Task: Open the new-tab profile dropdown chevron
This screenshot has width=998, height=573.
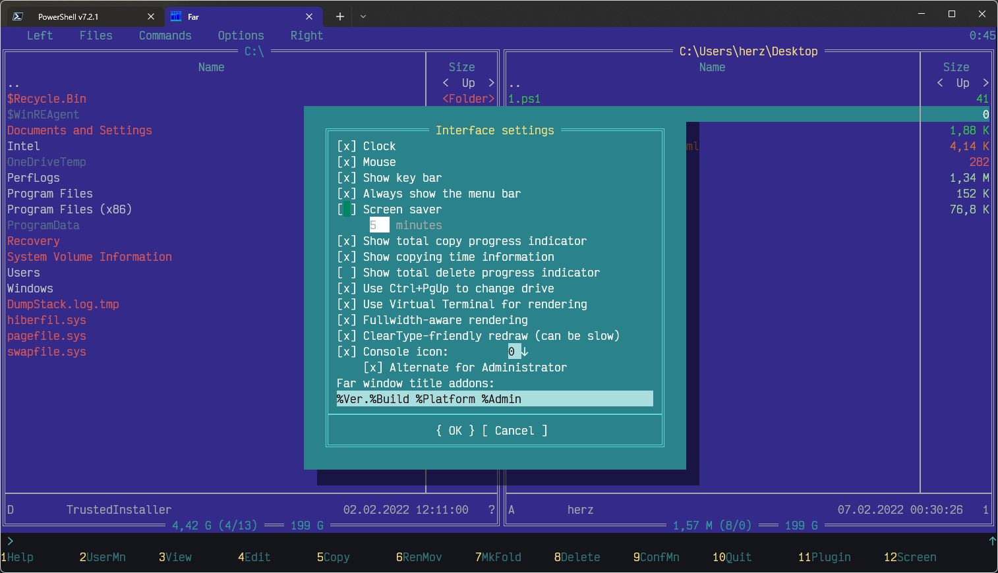Action: pyautogui.click(x=363, y=16)
